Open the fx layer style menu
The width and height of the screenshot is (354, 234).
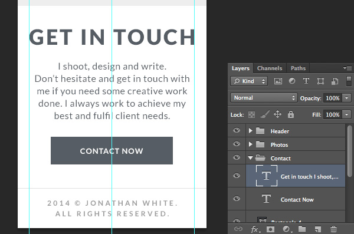[x=255, y=229]
